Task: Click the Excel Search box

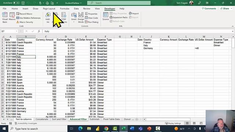Action: click(119, 3)
